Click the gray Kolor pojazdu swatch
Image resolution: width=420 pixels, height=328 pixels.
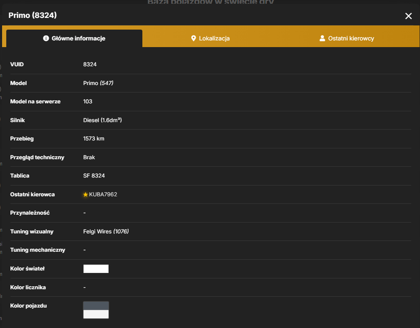click(96, 306)
